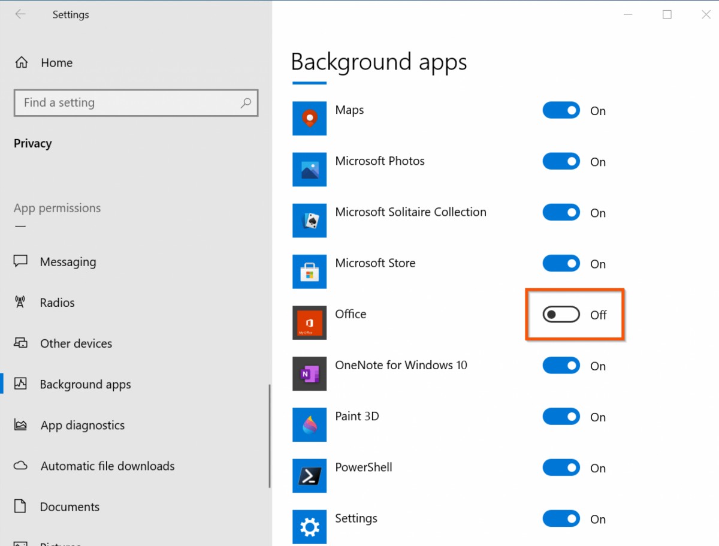Click the Privacy heading text
Screen dimensions: 719x546
33,143
